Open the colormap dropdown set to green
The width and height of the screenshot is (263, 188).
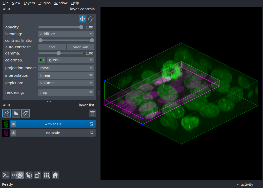tap(71, 60)
